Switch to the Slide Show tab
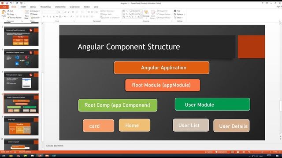The image size is (282, 158). [74, 7]
